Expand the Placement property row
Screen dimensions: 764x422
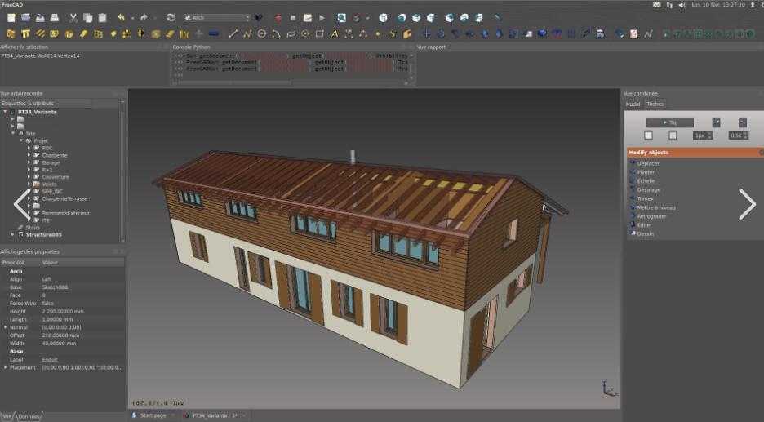(x=6, y=367)
